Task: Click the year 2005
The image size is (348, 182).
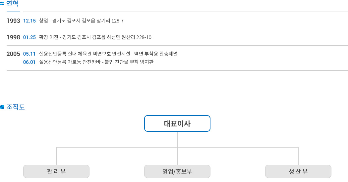Action: (x=13, y=54)
